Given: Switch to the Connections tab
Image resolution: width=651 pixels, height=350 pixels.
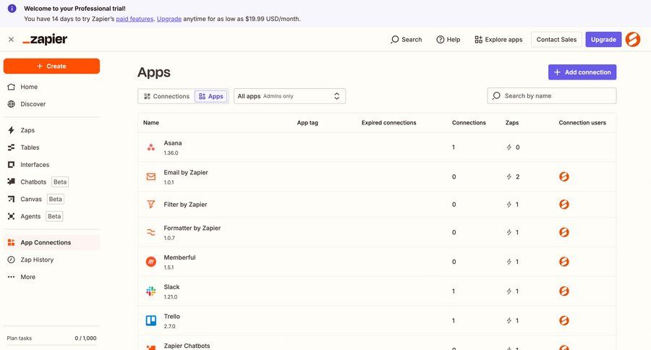Looking at the screenshot, I should pos(166,96).
